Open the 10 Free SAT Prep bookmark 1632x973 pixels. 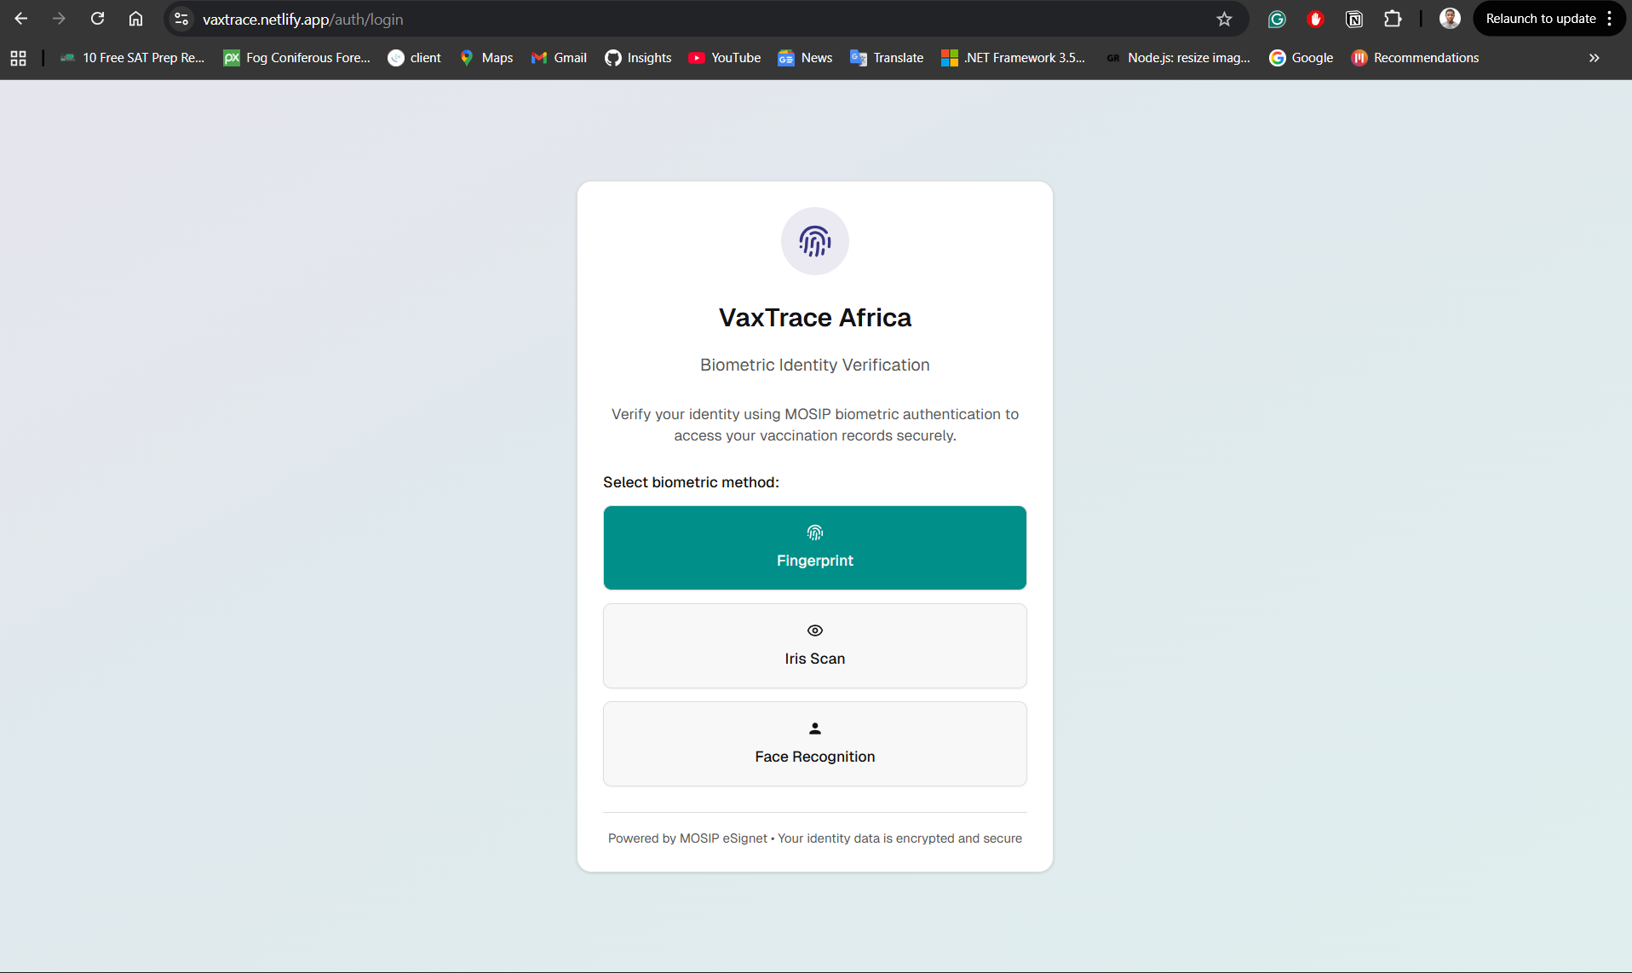tap(132, 58)
